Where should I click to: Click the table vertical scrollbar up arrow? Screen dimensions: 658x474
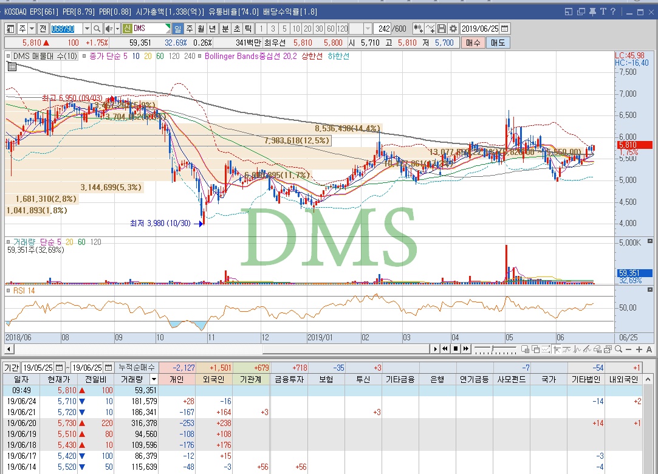tap(648, 380)
